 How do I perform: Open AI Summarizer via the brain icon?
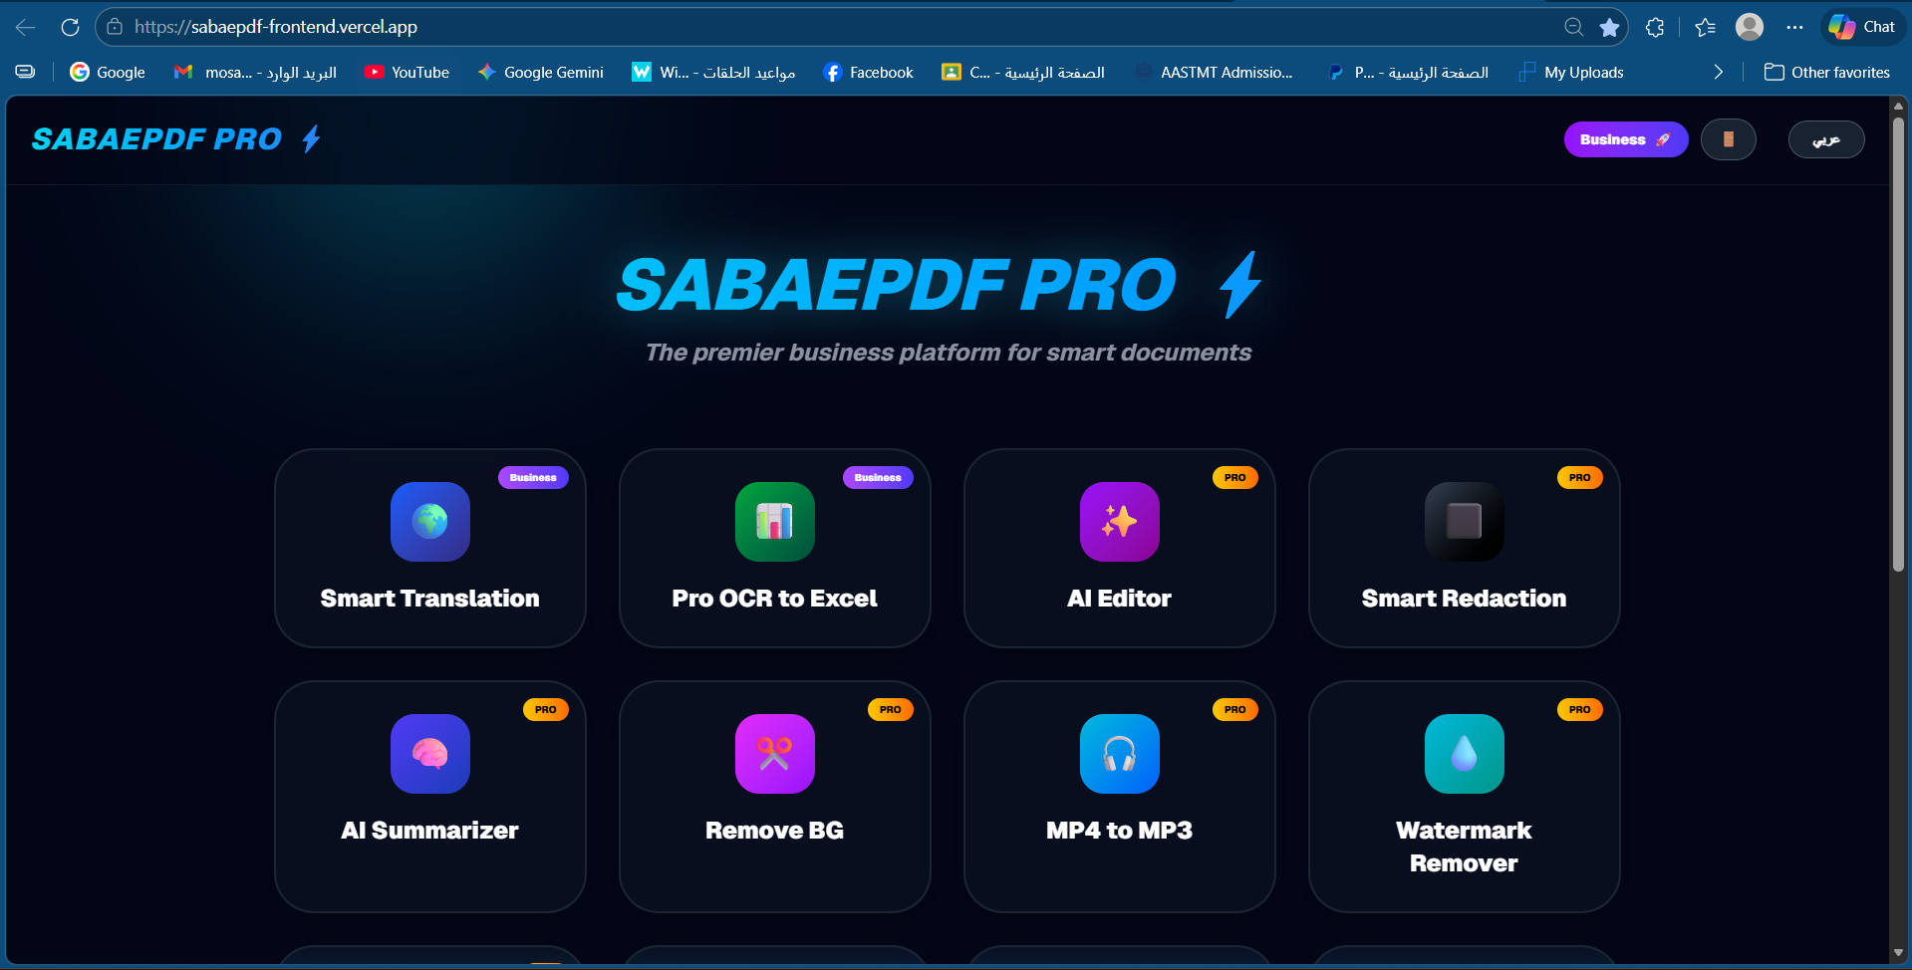click(x=429, y=754)
